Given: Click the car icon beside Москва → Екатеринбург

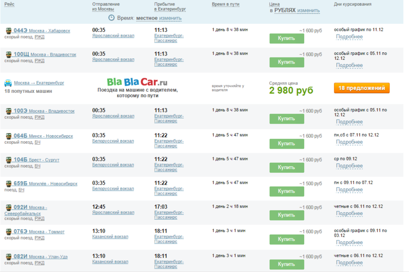Looking at the screenshot, I should pos(8,83).
